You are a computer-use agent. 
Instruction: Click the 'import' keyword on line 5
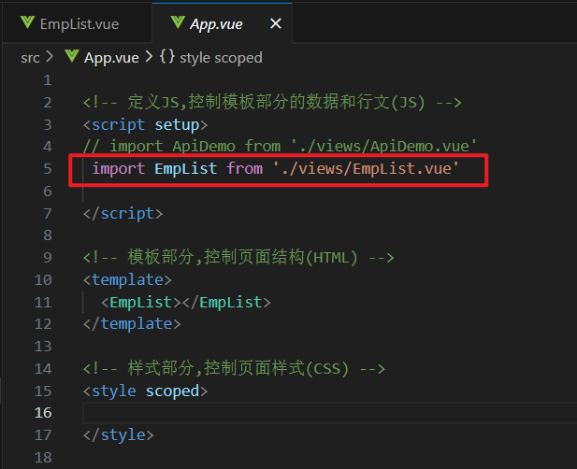point(119,169)
